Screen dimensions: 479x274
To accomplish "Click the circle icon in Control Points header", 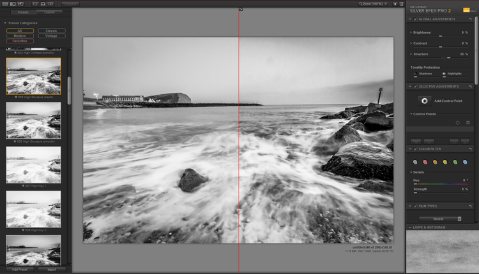I will pyautogui.click(x=458, y=123).
